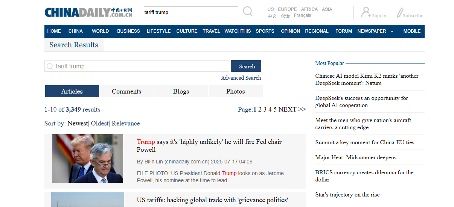Open 'US tariffs: hacking global trade' headline
The height and width of the screenshot is (207, 454).
(x=212, y=200)
